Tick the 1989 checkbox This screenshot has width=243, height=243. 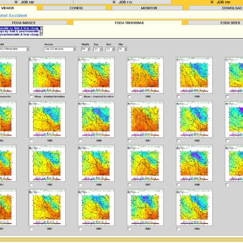[x=31, y=141]
